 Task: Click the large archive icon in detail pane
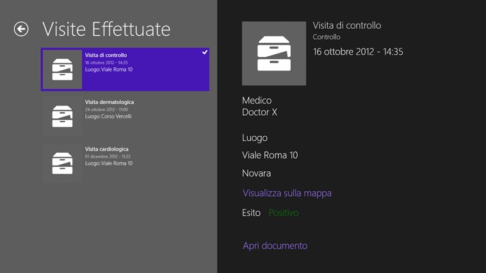pyautogui.click(x=273, y=54)
